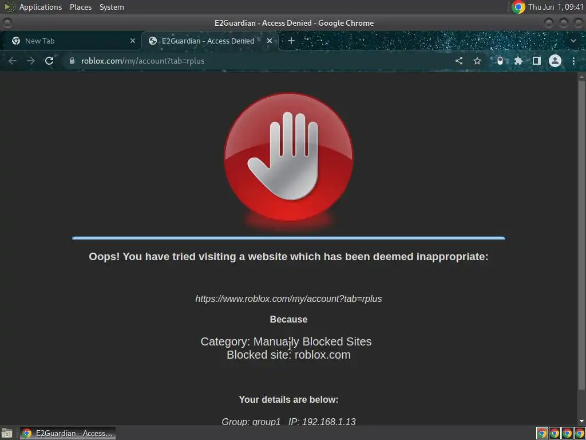Click the red stop hand image
Image resolution: width=586 pixels, height=440 pixels.
pyautogui.click(x=288, y=158)
